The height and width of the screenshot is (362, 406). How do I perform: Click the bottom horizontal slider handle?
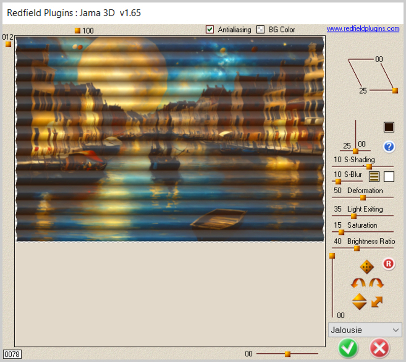(287, 354)
